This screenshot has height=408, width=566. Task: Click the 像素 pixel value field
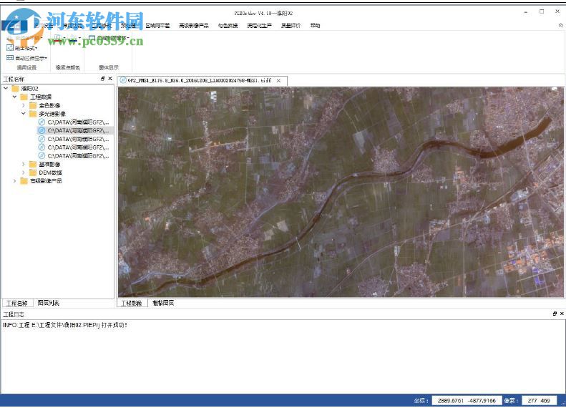tap(539, 400)
